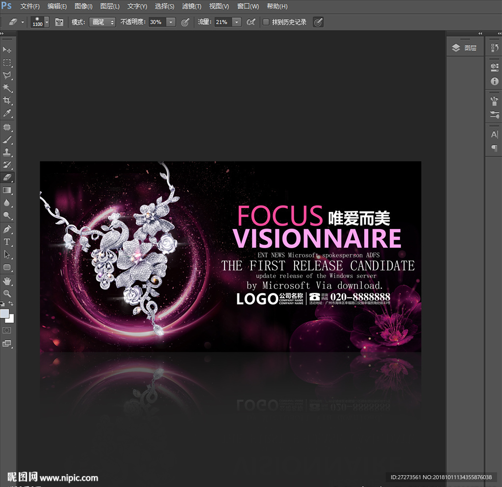Open the brush preset picker arrow beside 1100
This screenshot has width=502, height=487.
tap(47, 22)
